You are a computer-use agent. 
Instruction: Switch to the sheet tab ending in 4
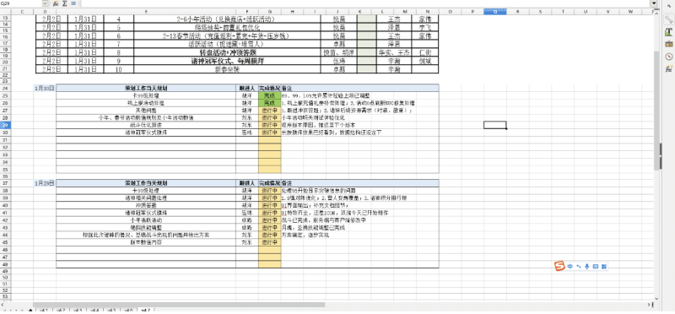click(x=94, y=310)
